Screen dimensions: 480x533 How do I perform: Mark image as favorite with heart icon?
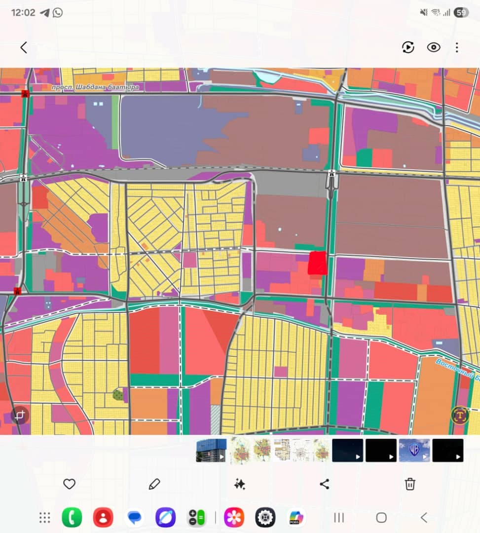[69, 484]
